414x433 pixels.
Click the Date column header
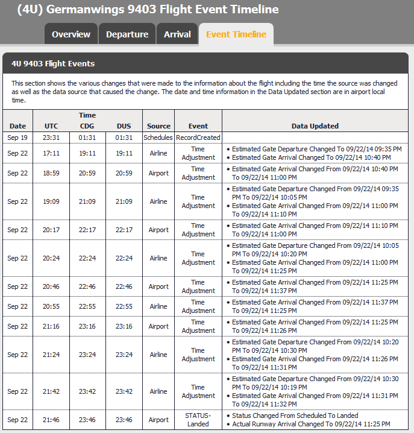coord(17,126)
